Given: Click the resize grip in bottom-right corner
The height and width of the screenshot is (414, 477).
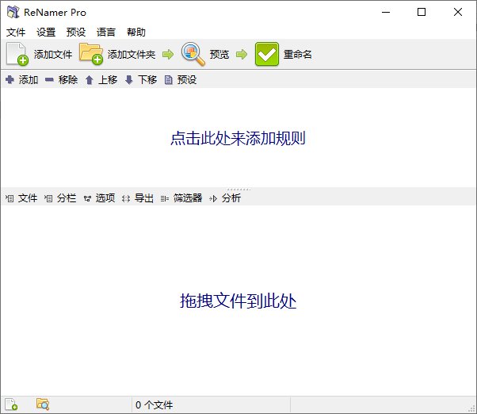Looking at the screenshot, I should click(x=472, y=408).
